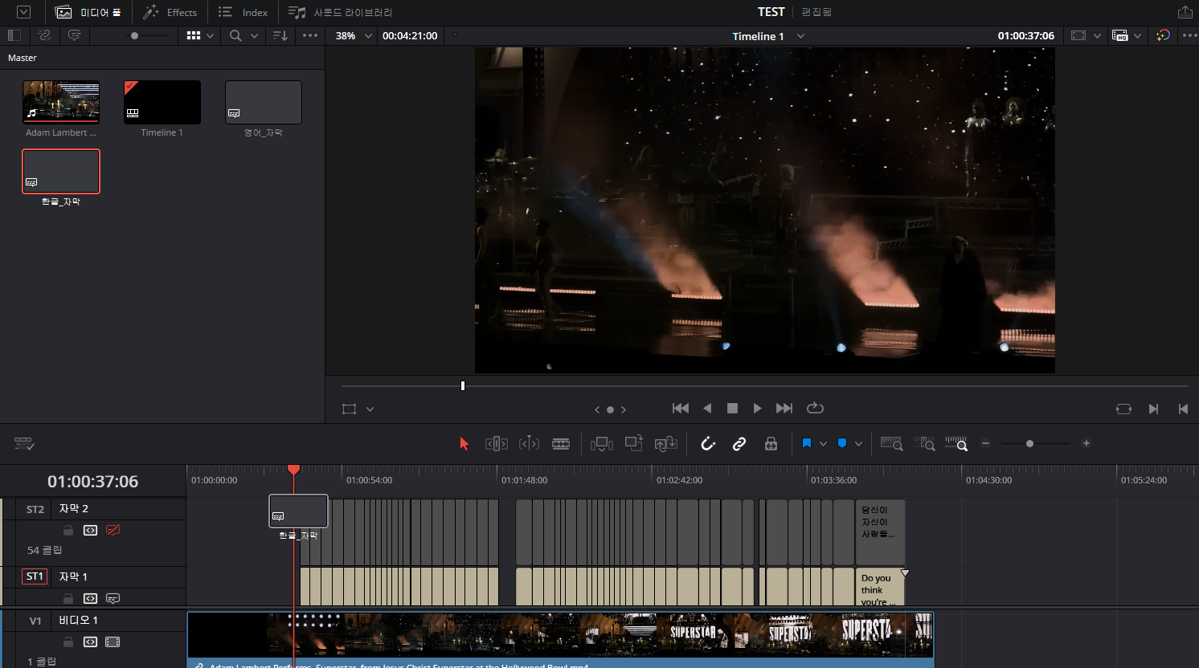Click the transform overlay icon under viewer
Screen dimensions: 1199x668
(349, 409)
